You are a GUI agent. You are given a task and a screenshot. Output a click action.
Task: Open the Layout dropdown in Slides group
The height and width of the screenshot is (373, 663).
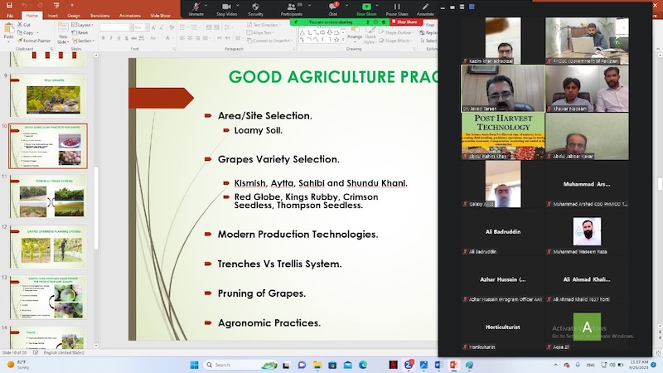point(84,25)
